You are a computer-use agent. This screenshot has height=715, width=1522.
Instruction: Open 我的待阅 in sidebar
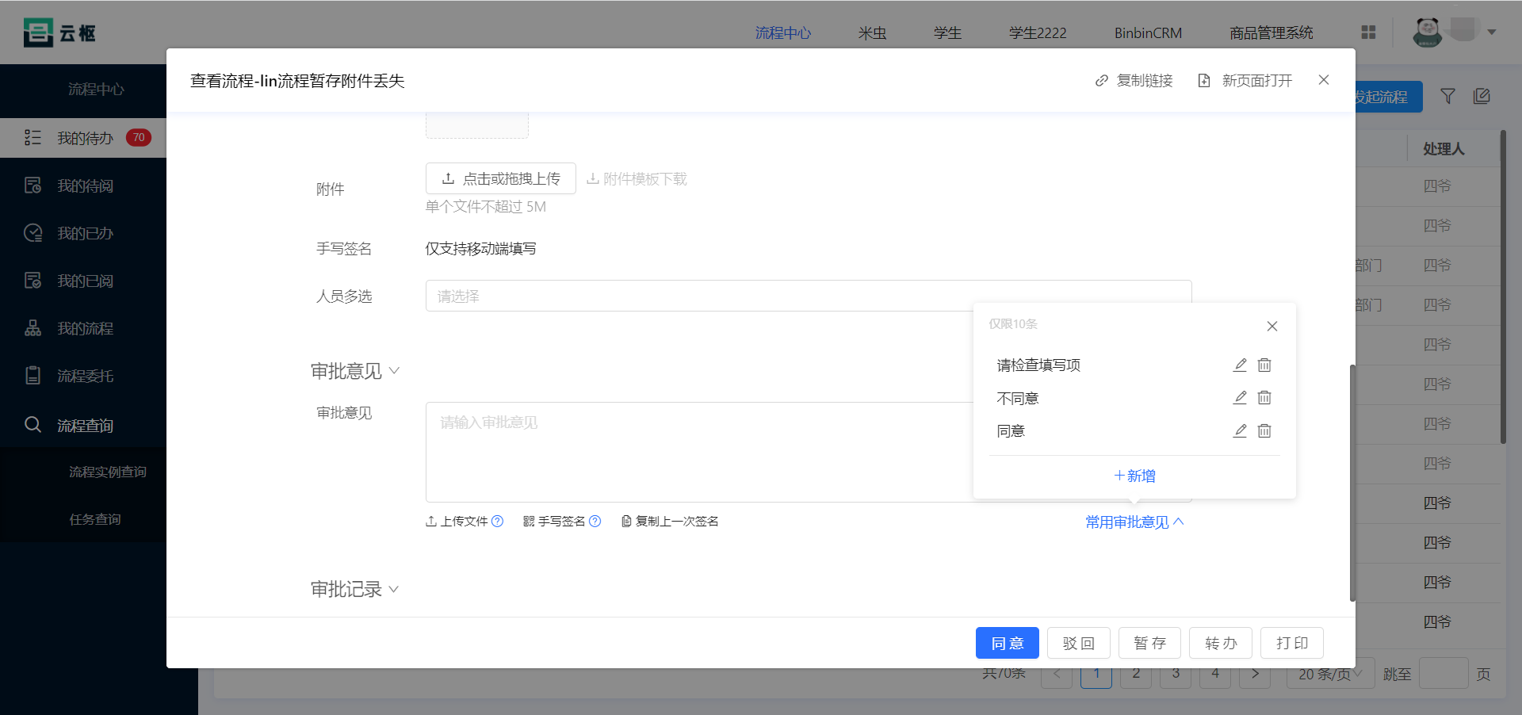[83, 185]
